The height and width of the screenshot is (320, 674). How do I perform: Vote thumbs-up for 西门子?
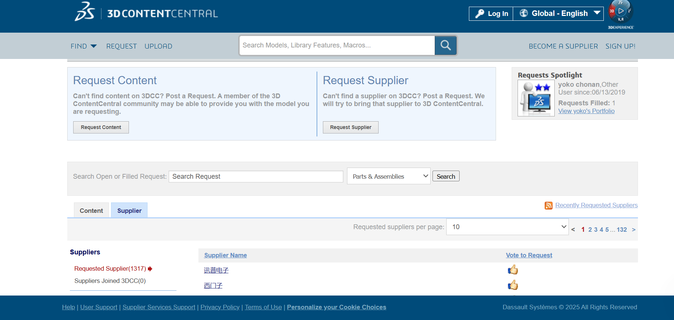coord(513,285)
